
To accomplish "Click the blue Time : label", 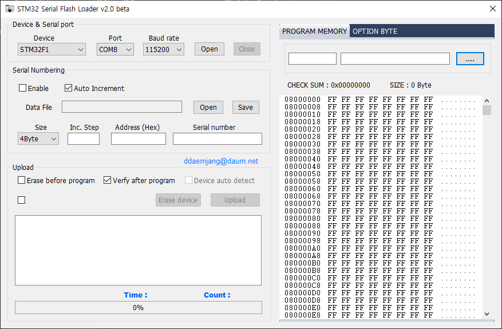I will pos(136,295).
